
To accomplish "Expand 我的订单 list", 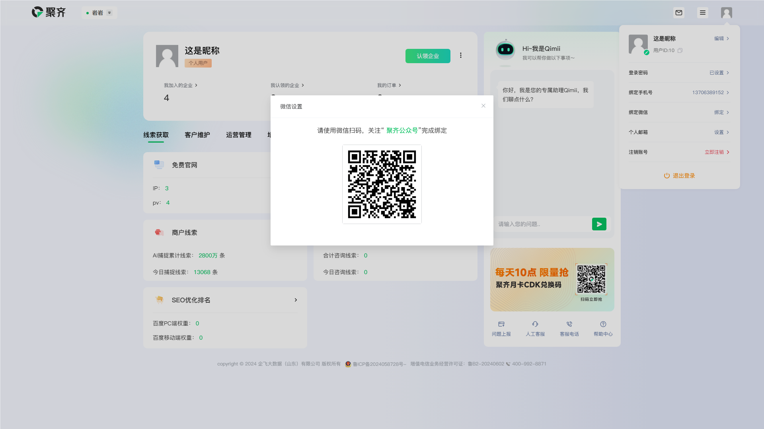I will (x=389, y=85).
